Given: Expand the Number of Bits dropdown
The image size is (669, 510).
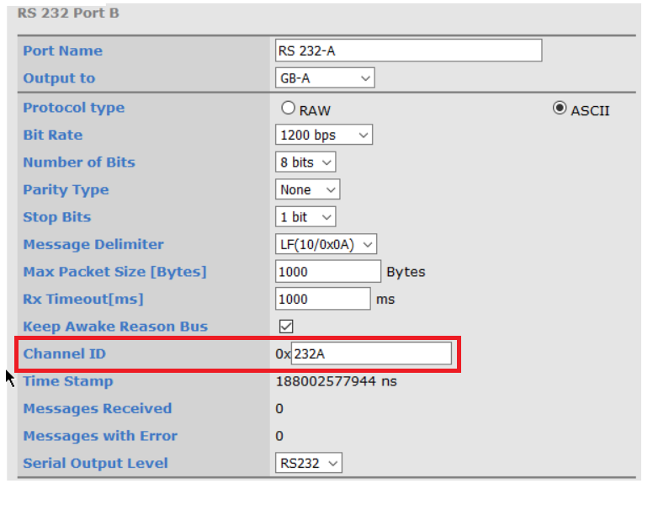Looking at the screenshot, I should [305, 162].
